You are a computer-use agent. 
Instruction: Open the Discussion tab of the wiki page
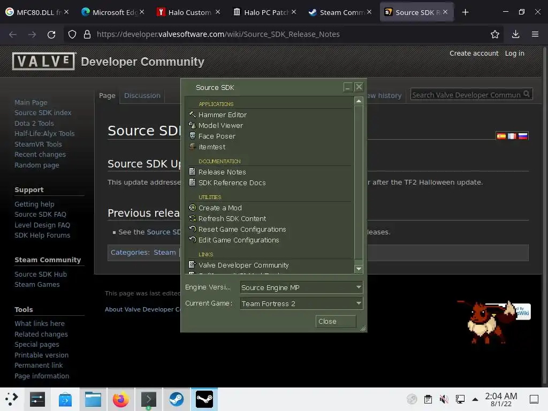[x=142, y=95]
